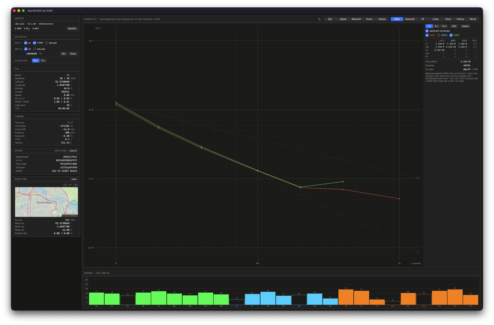This screenshot has height=325, width=494.
Task: Click the Clock bias value -674101
Action: 65,126
